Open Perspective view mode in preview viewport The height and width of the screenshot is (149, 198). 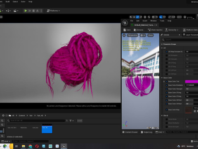132,35
